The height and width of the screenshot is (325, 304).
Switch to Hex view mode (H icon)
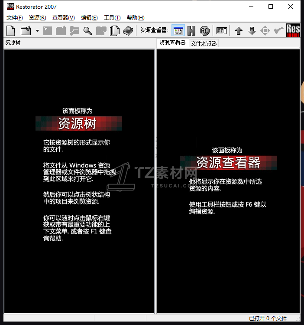(x=191, y=31)
